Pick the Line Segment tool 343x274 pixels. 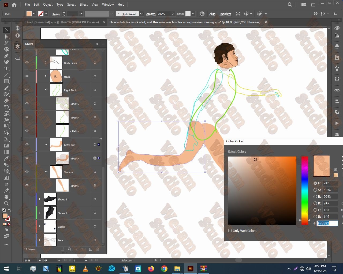click(6, 75)
